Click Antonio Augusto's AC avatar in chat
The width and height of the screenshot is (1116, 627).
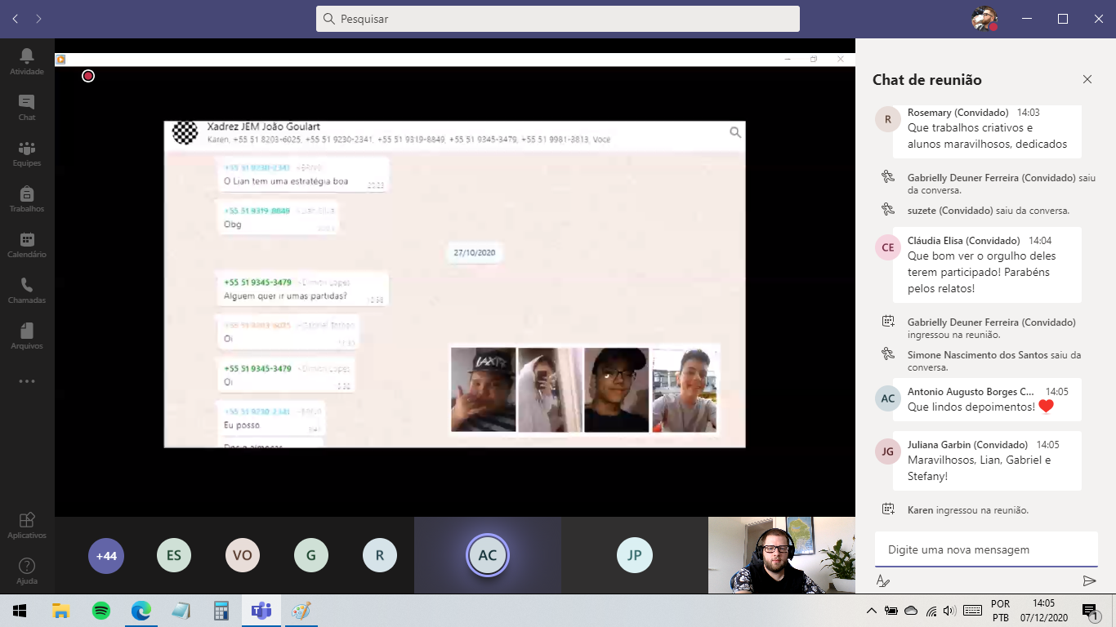pyautogui.click(x=888, y=398)
